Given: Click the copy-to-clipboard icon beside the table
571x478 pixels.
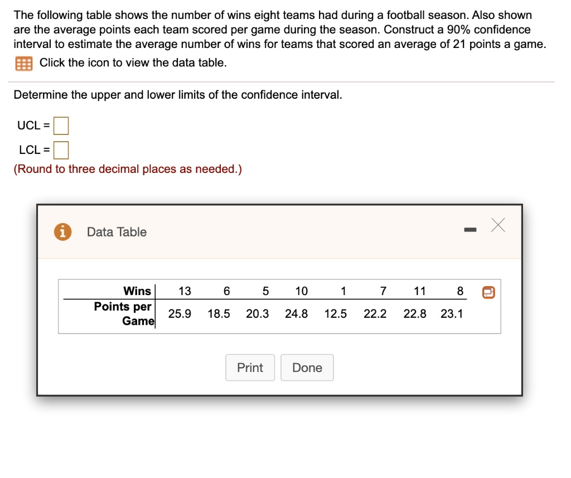Looking at the screenshot, I should coord(488,292).
